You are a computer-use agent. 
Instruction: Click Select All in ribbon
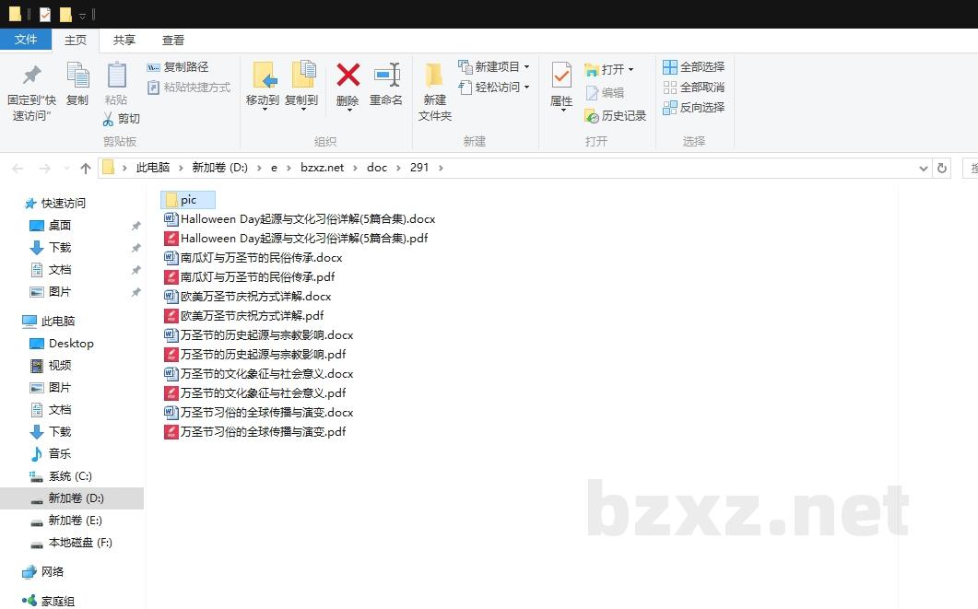[693, 67]
